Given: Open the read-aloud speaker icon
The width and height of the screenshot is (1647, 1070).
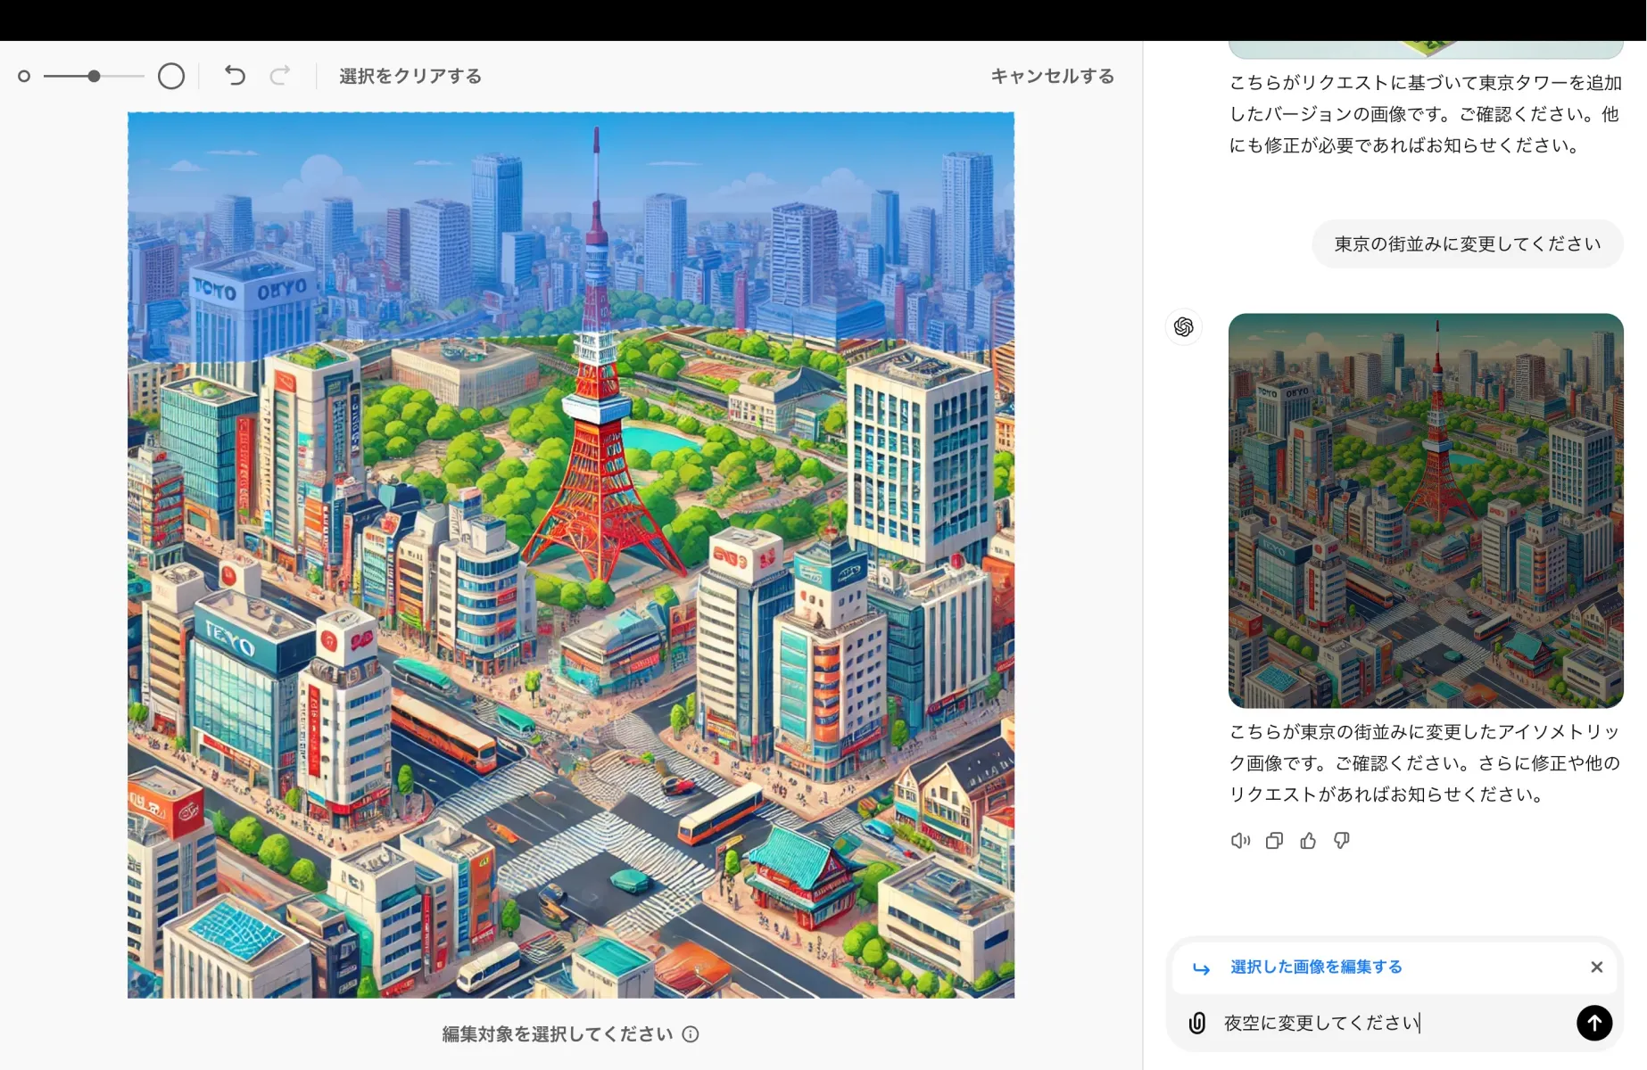Looking at the screenshot, I should pos(1238,840).
